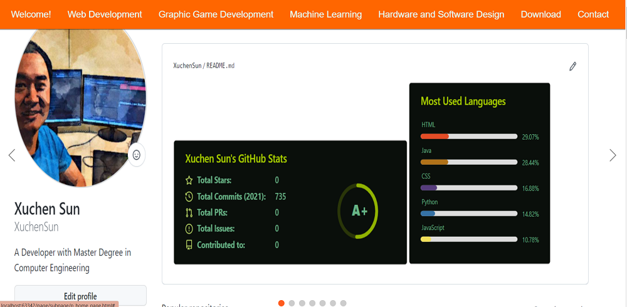Click the smiley emoji status icon
Image resolution: width=627 pixels, height=307 pixels.
click(136, 155)
